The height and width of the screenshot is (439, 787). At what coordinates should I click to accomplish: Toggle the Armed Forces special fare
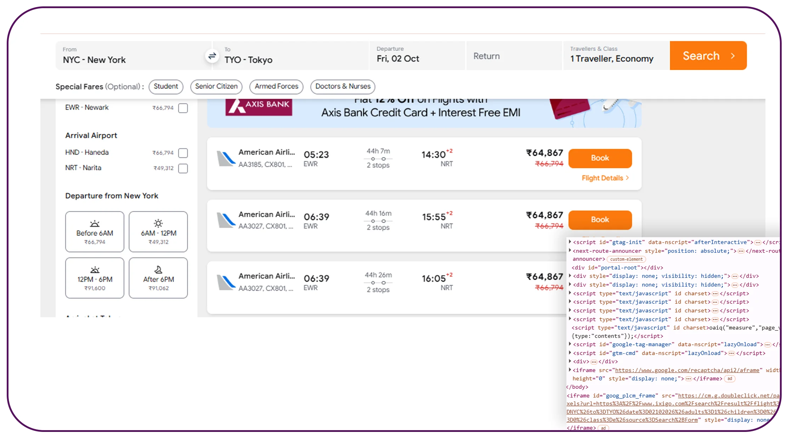[x=276, y=87]
